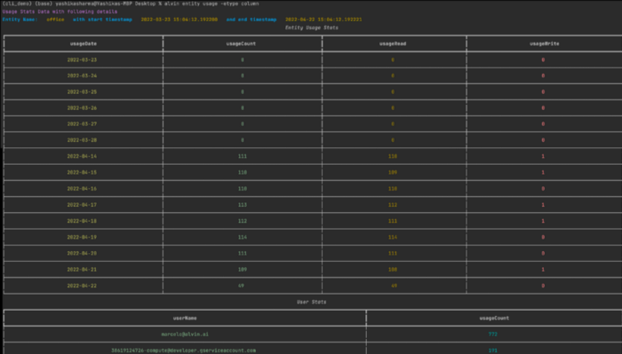
Task: Click 'usageCount' header in User Stats table
Action: tap(494, 319)
